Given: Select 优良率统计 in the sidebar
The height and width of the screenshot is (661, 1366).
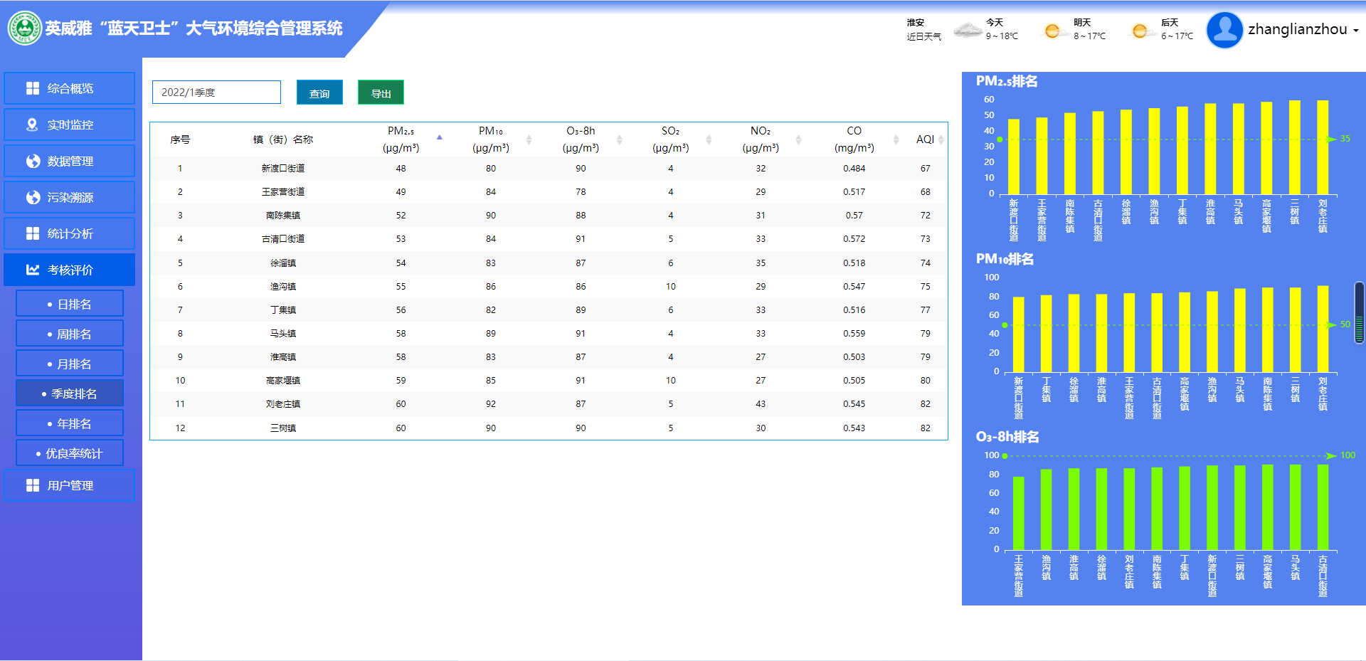Looking at the screenshot, I should pyautogui.click(x=70, y=453).
